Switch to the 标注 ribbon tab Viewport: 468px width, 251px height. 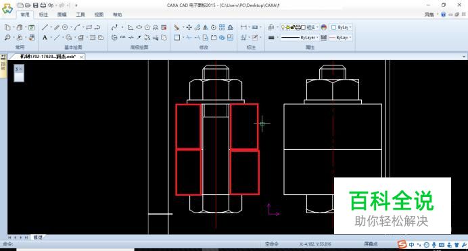[x=43, y=14]
